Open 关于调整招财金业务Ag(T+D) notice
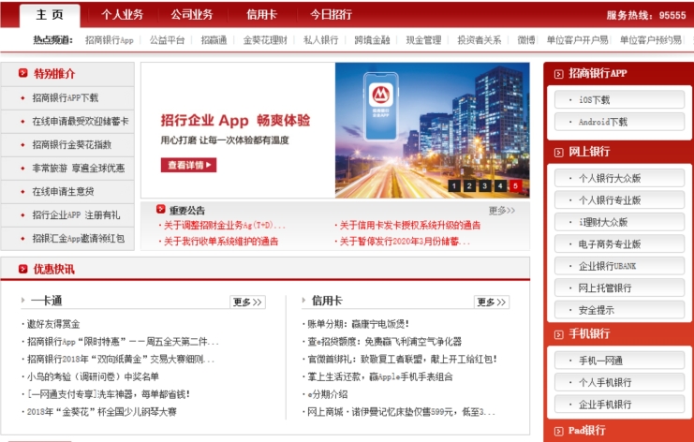This screenshot has height=442, width=694. click(223, 226)
